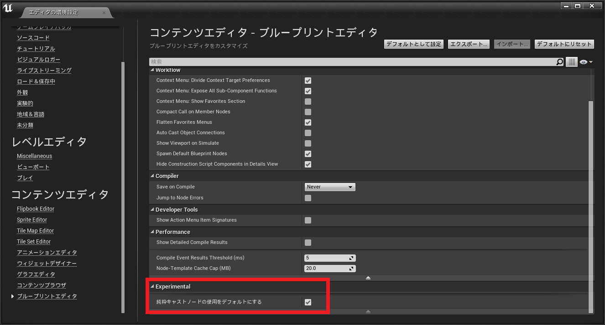Click the left category list scrollbar

[x=122, y=187]
